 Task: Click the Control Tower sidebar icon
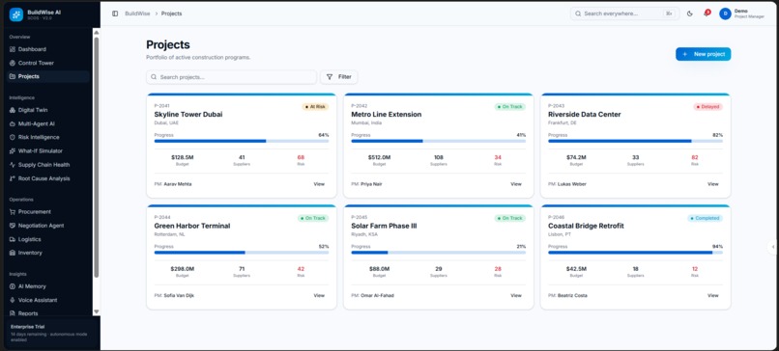13,63
